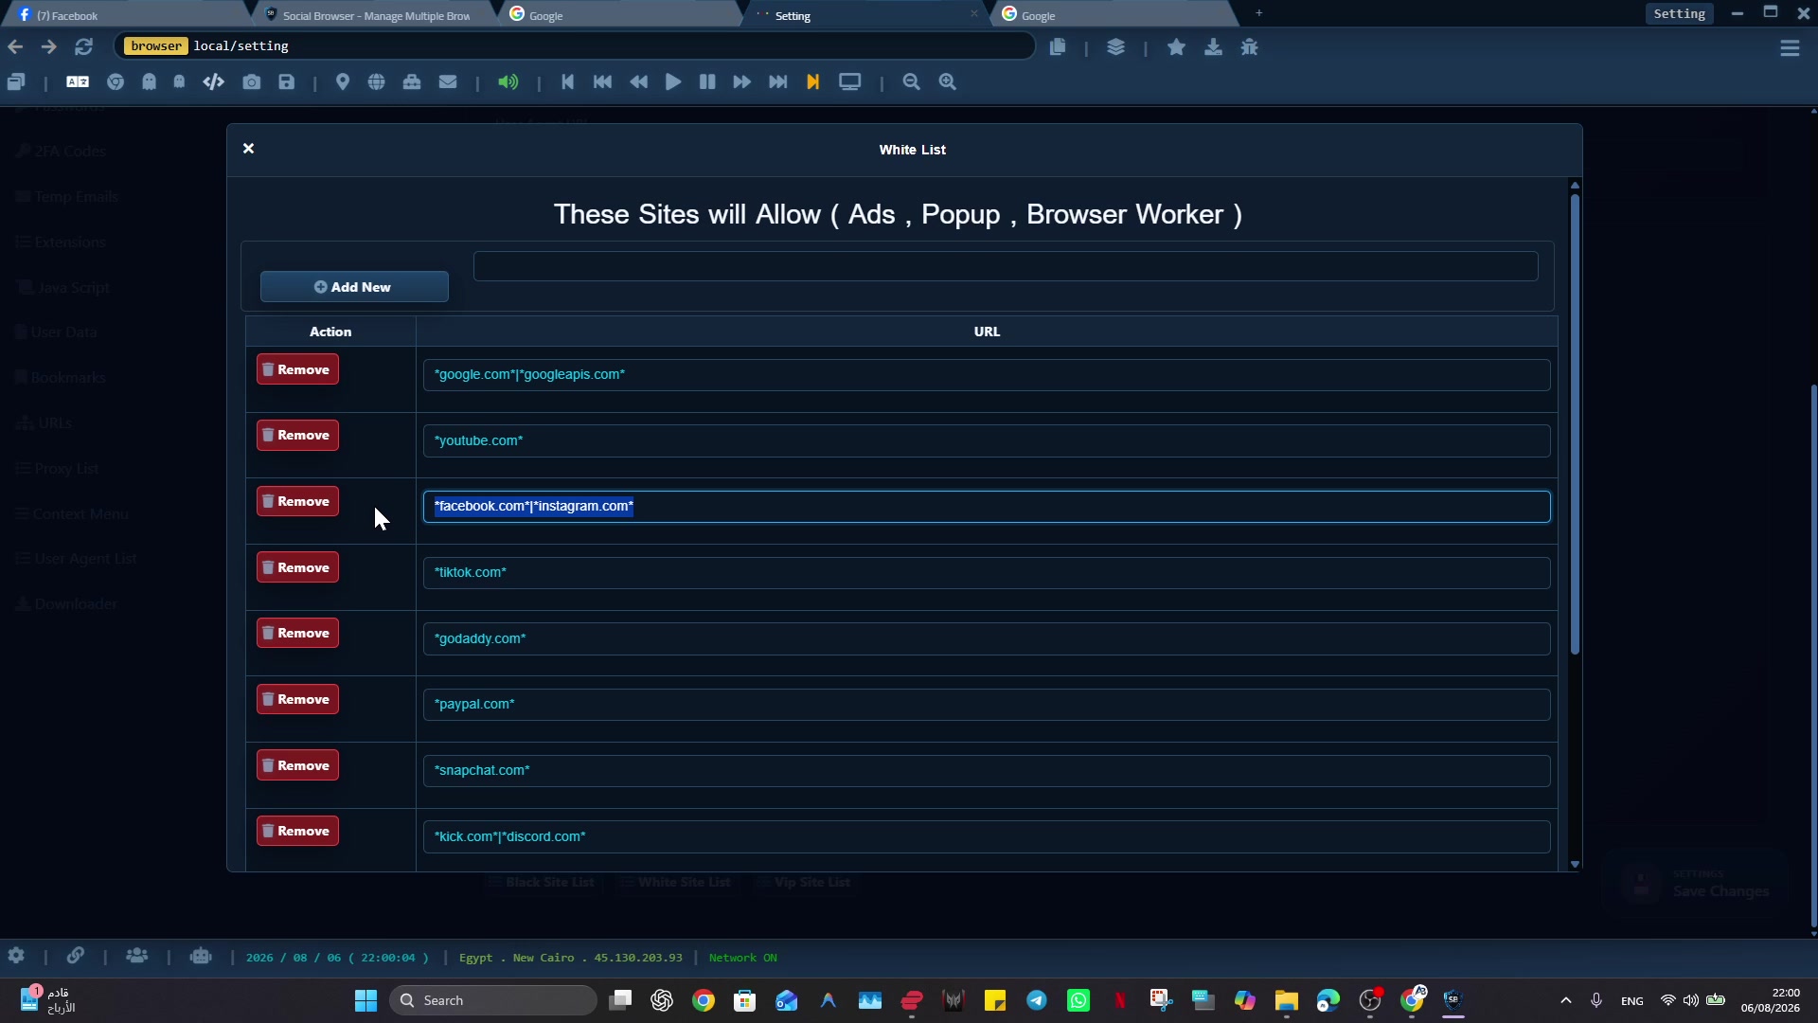
Task: Bookmark the page with the star icon
Action: pos(1176,46)
